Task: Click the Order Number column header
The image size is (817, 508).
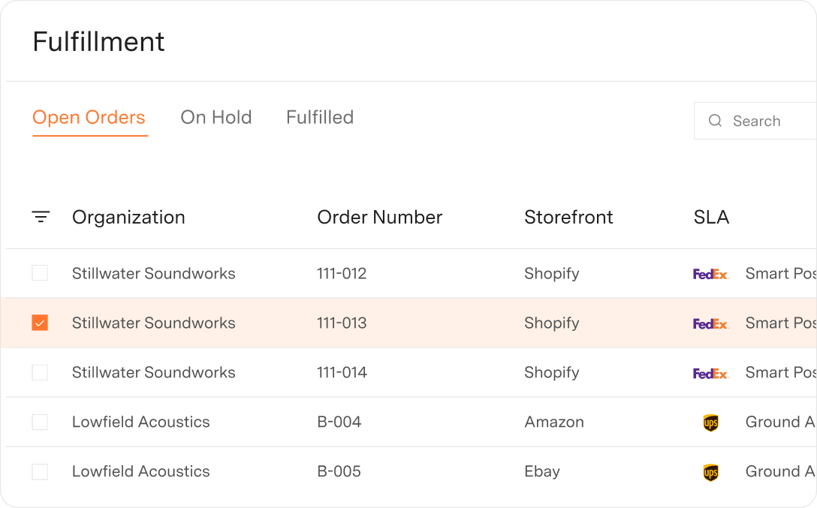Action: pos(379,218)
